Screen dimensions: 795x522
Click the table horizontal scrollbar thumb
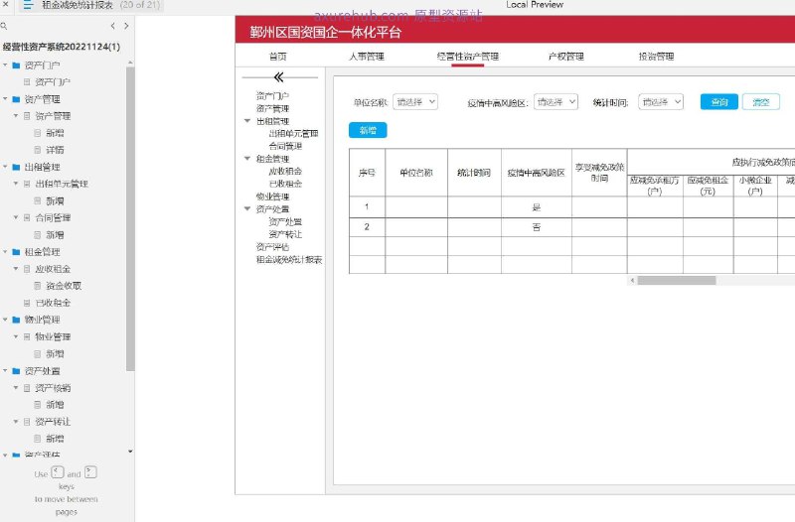click(x=677, y=281)
